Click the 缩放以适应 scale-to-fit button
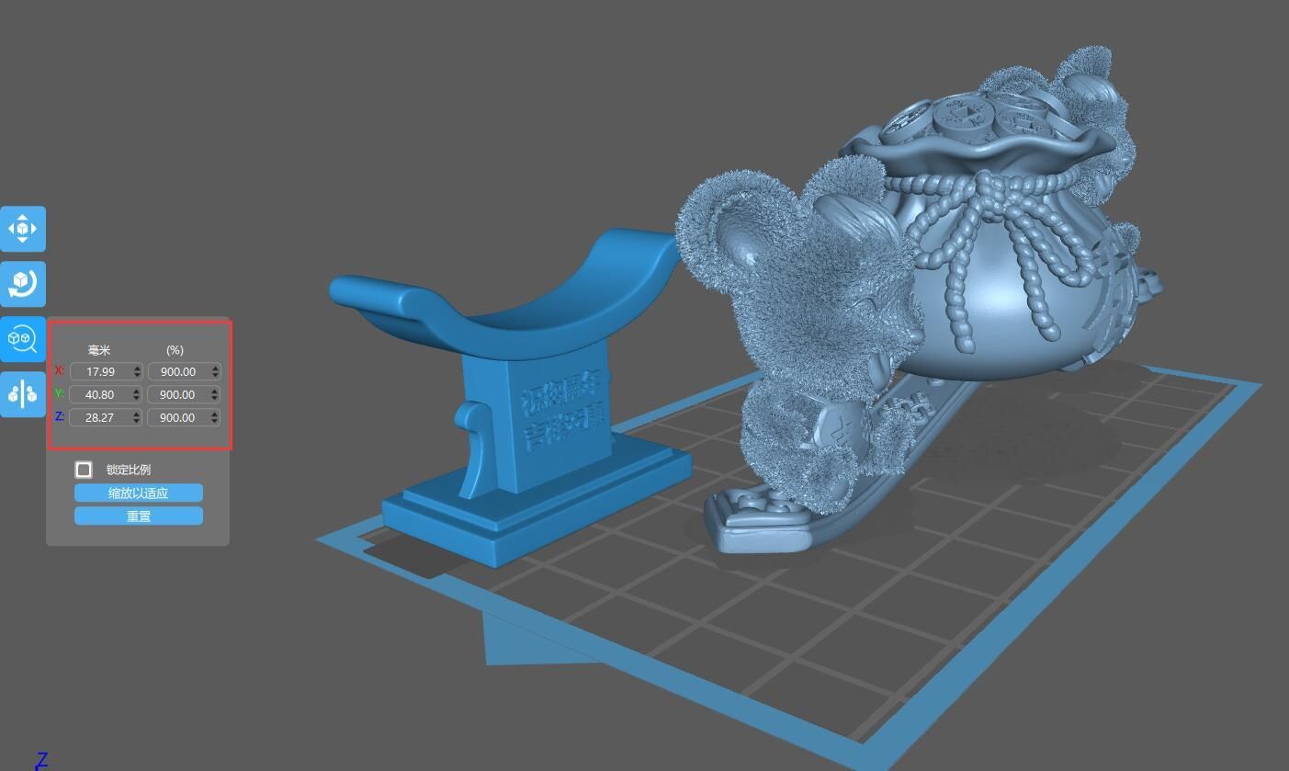The height and width of the screenshot is (771, 1289). pos(138,493)
